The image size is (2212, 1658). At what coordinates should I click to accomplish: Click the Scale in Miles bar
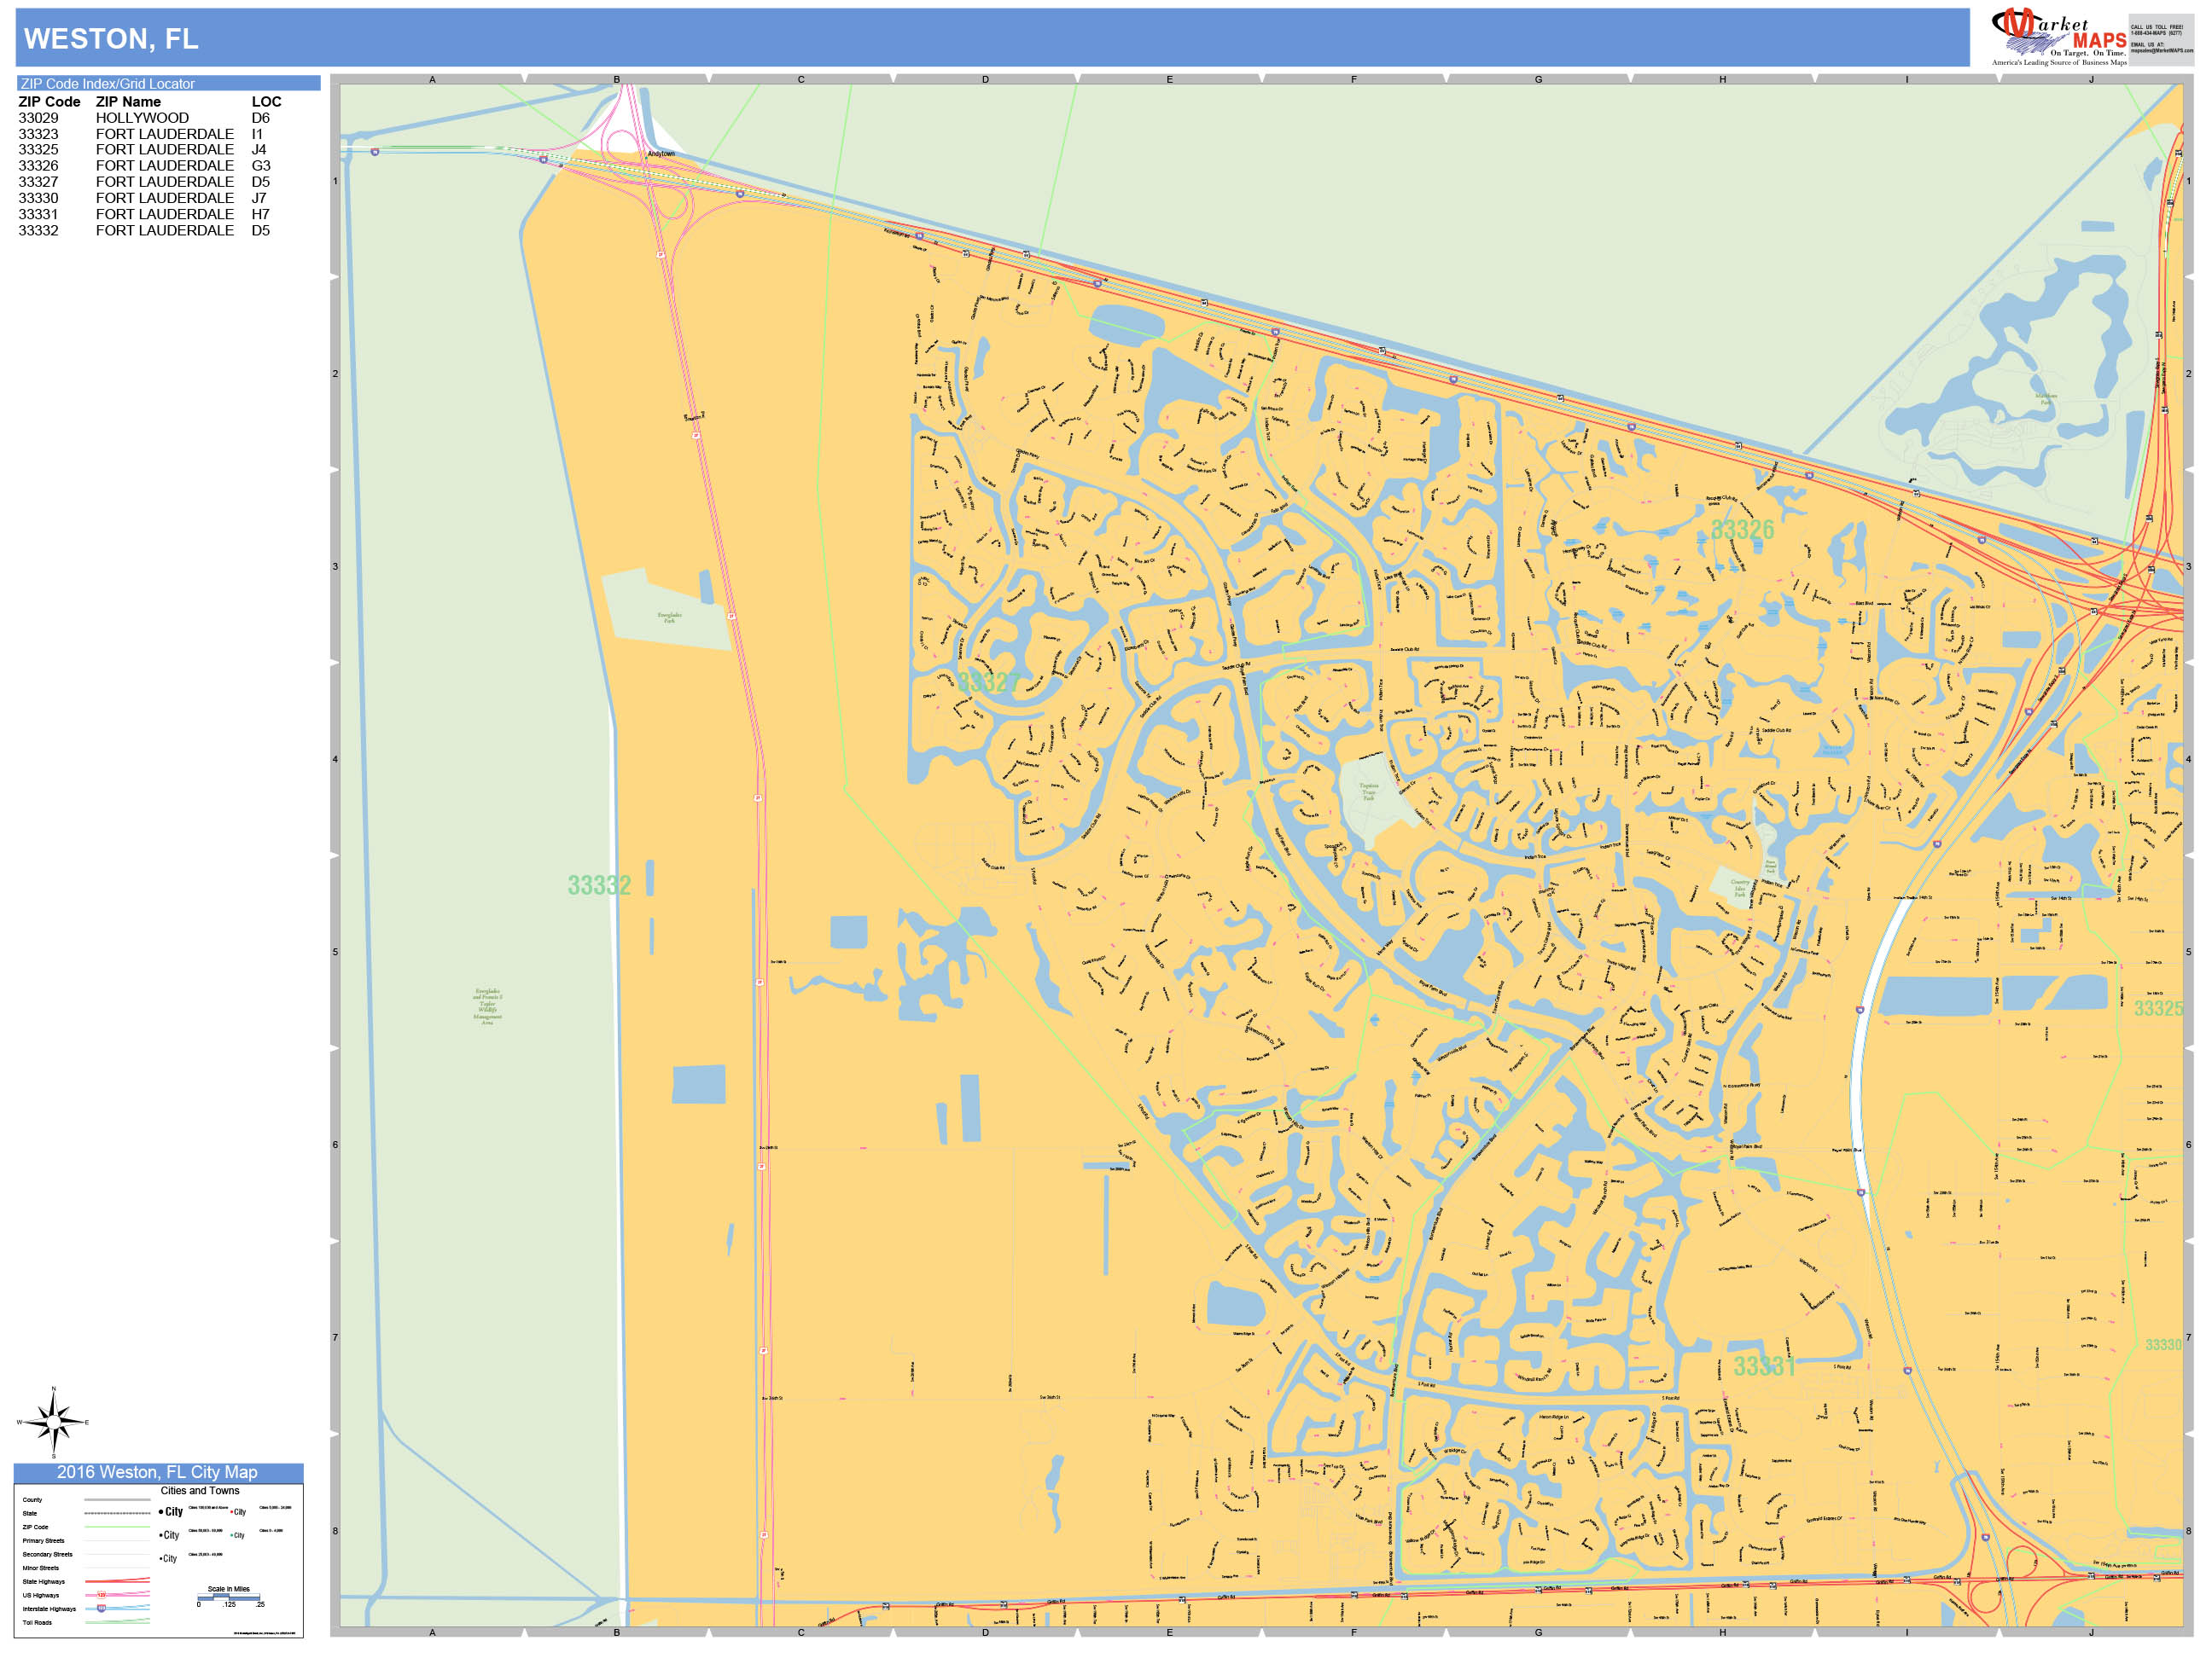pyautogui.click(x=229, y=1598)
